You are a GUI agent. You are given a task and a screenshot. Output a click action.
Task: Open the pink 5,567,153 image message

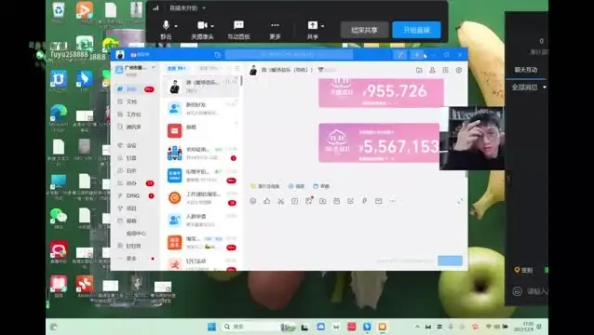[379, 143]
